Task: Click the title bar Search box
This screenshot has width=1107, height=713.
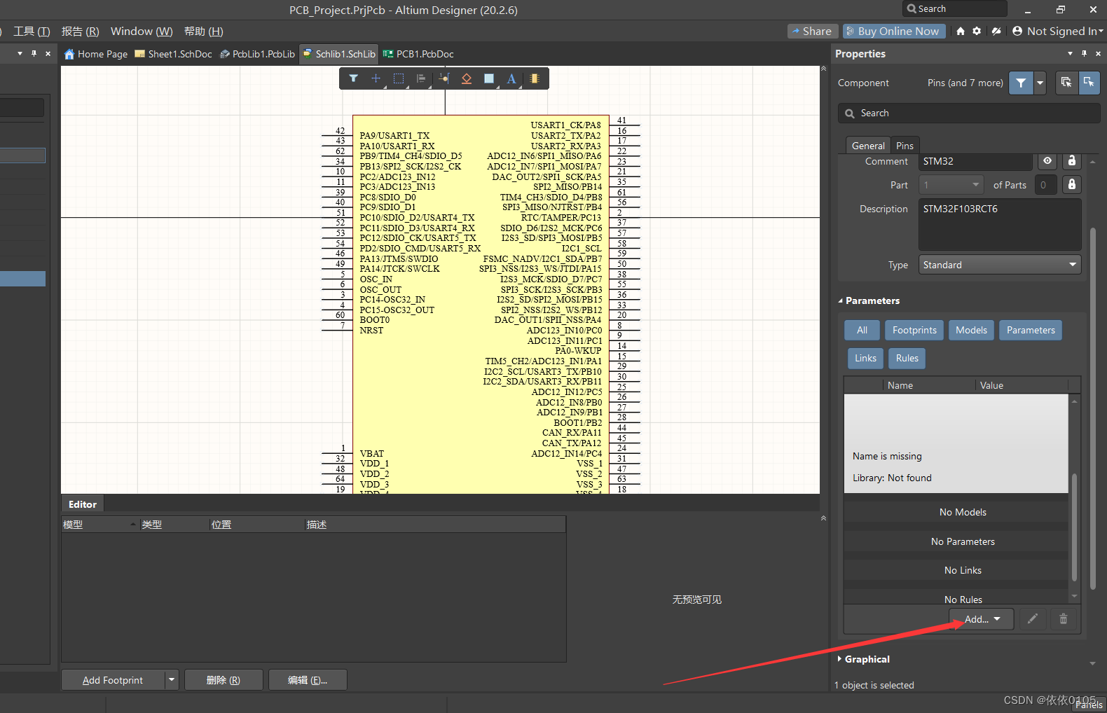Action: [x=954, y=8]
